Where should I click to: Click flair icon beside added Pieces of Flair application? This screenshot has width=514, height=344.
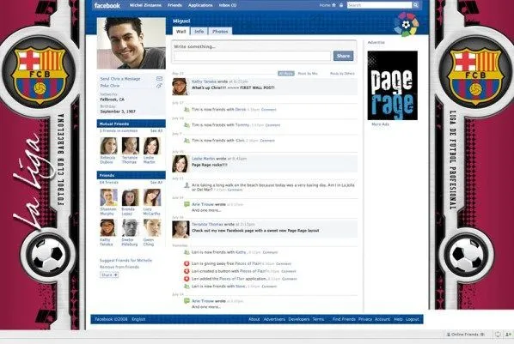click(x=187, y=279)
